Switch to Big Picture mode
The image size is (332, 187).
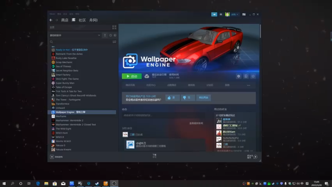(x=244, y=15)
